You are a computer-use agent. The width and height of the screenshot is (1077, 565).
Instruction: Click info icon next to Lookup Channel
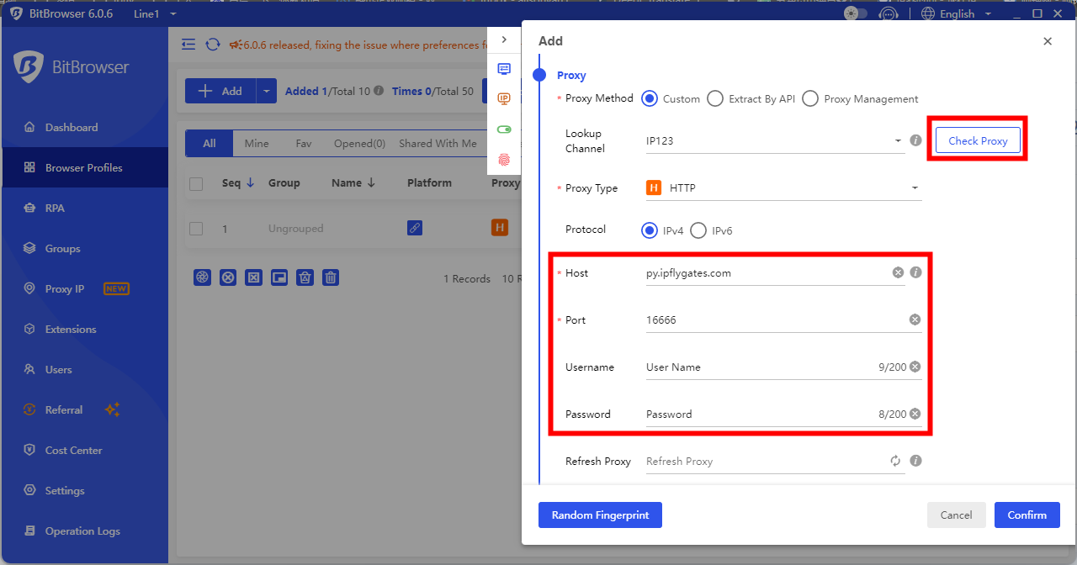click(916, 140)
